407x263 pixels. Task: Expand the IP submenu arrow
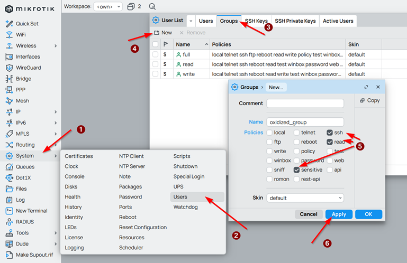coord(56,112)
